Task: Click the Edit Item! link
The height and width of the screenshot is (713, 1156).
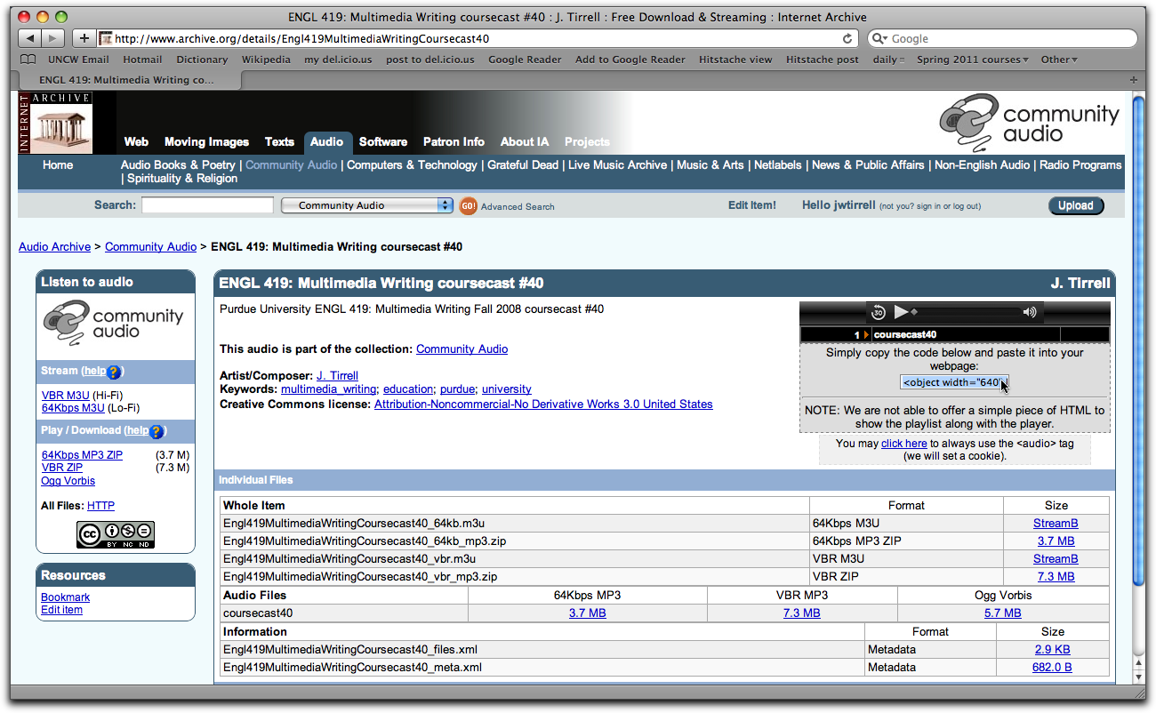Action: tap(752, 205)
